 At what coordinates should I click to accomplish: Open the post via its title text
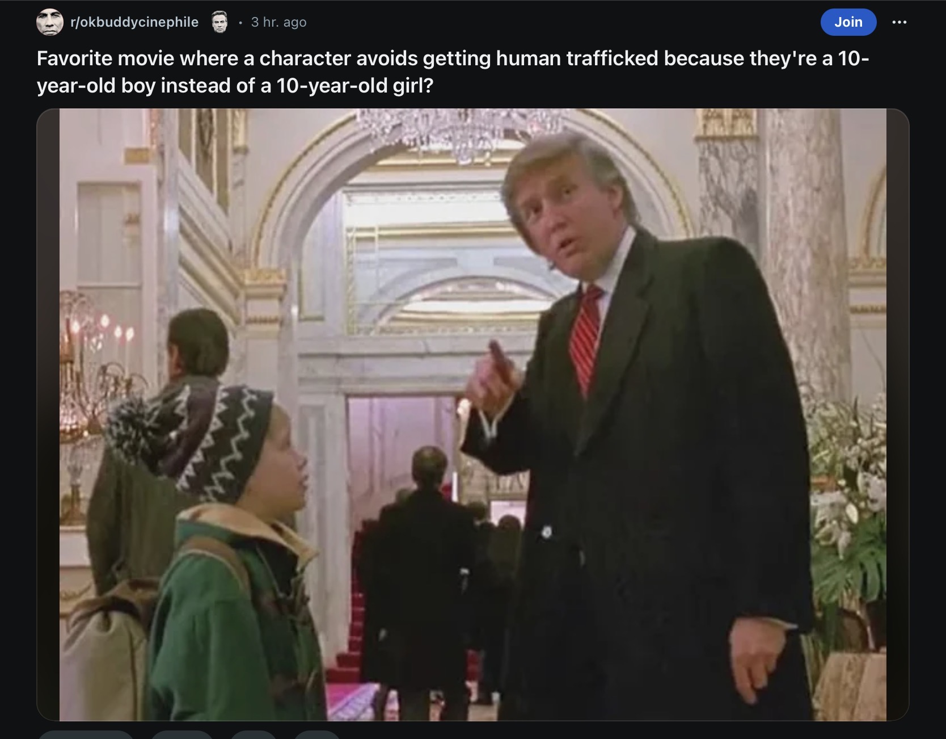(453, 72)
